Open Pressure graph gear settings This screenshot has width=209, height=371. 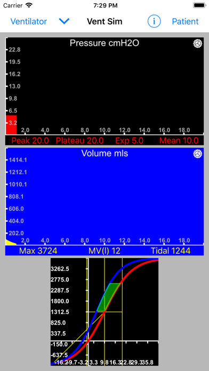point(198,43)
